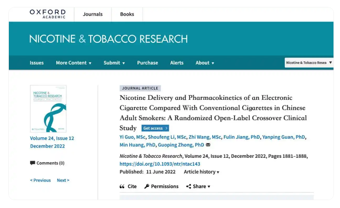Open author Yanping Guan, PhD
Viewport: 340px width, 208px height.
coord(283,137)
